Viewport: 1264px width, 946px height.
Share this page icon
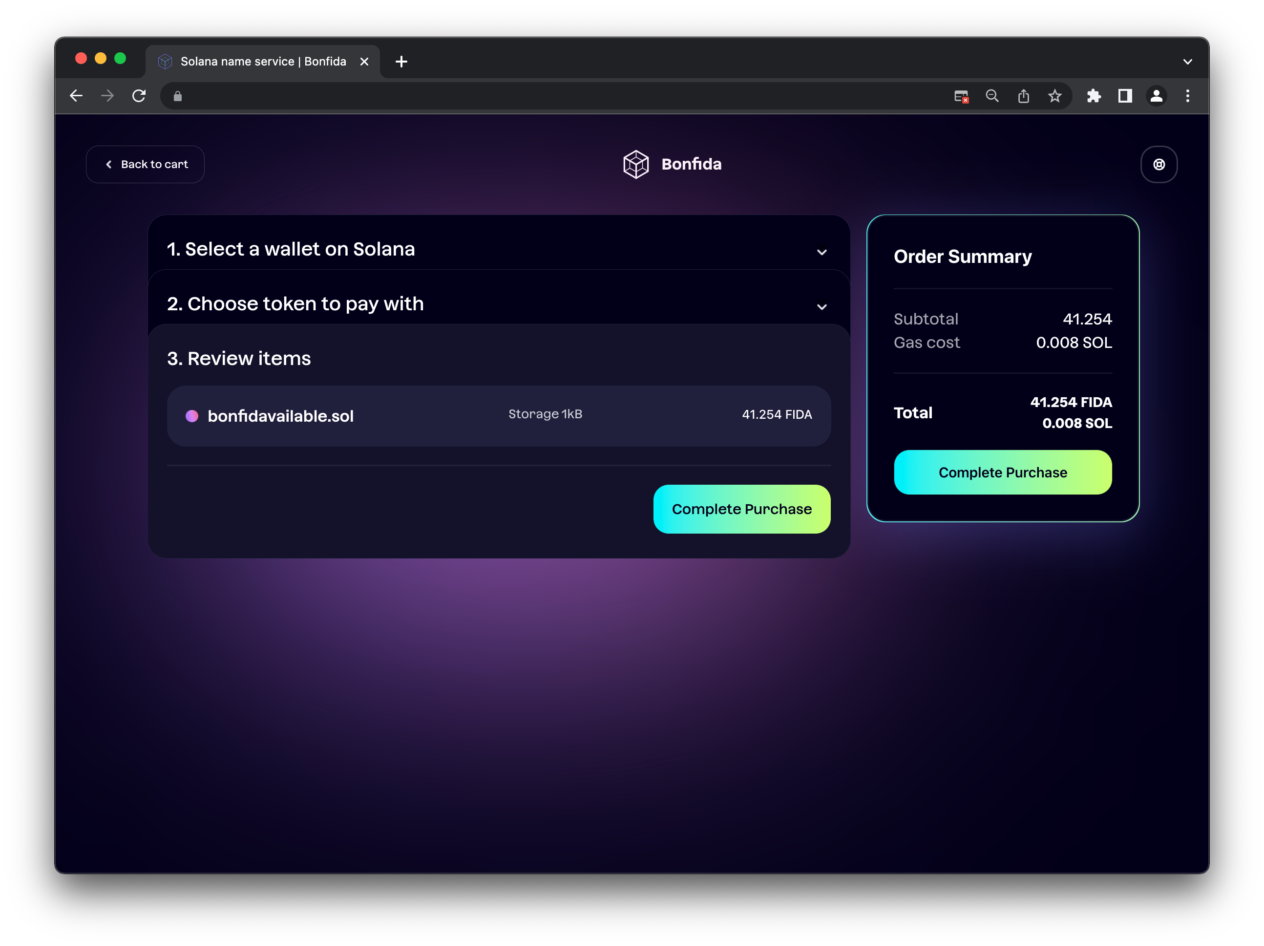point(1023,96)
